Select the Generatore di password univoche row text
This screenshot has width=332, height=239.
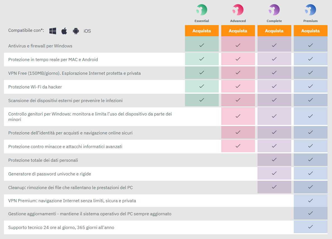(x=50, y=174)
